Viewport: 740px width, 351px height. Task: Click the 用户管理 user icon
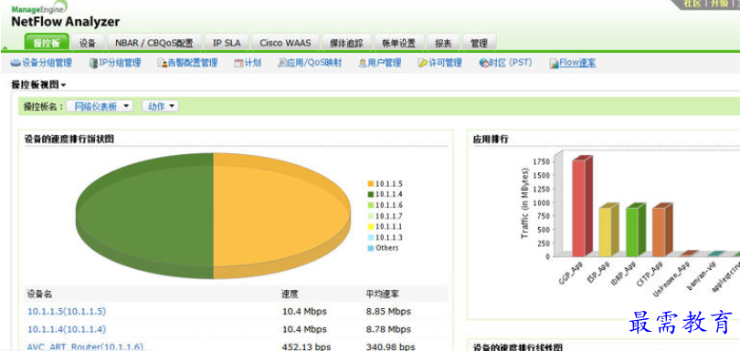[363, 63]
